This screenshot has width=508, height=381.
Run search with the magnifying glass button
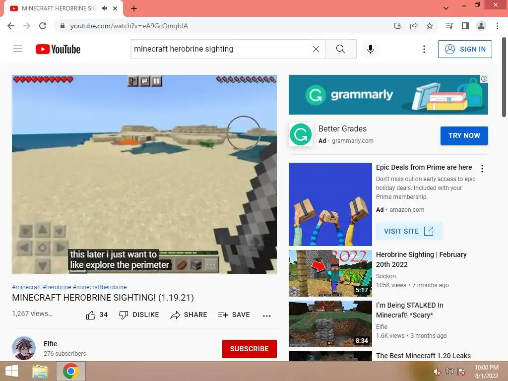[340, 49]
